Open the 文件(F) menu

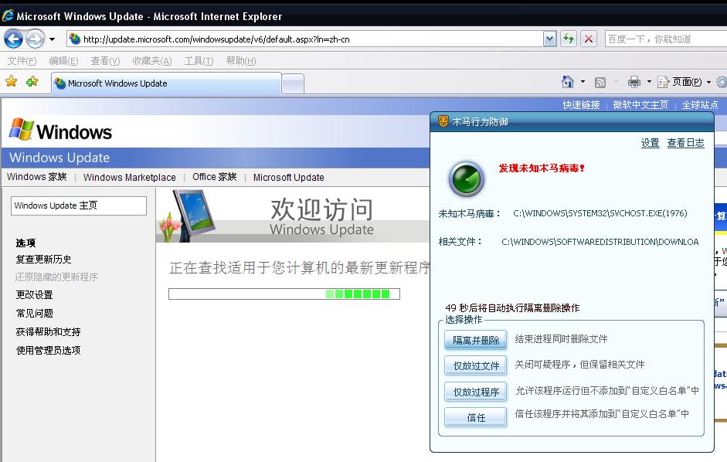click(x=22, y=61)
